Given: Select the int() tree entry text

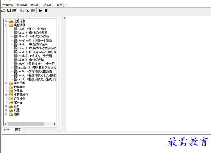Looking at the screenshot, I should click(x=32, y=29).
